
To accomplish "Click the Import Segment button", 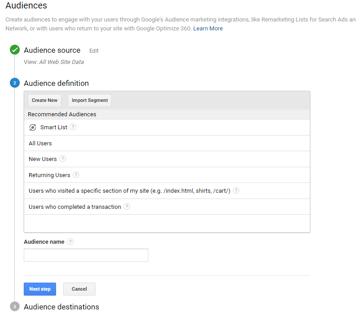I will (90, 100).
